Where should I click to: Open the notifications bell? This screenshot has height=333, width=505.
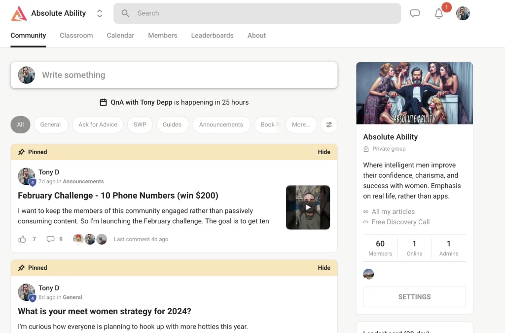click(438, 13)
